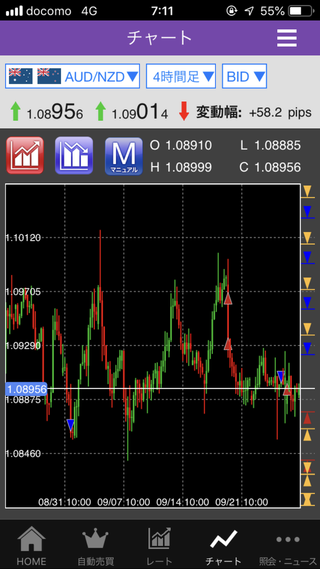Tap the date label 09/21 10:00
Screen dimensions: 320x569
click(242, 502)
